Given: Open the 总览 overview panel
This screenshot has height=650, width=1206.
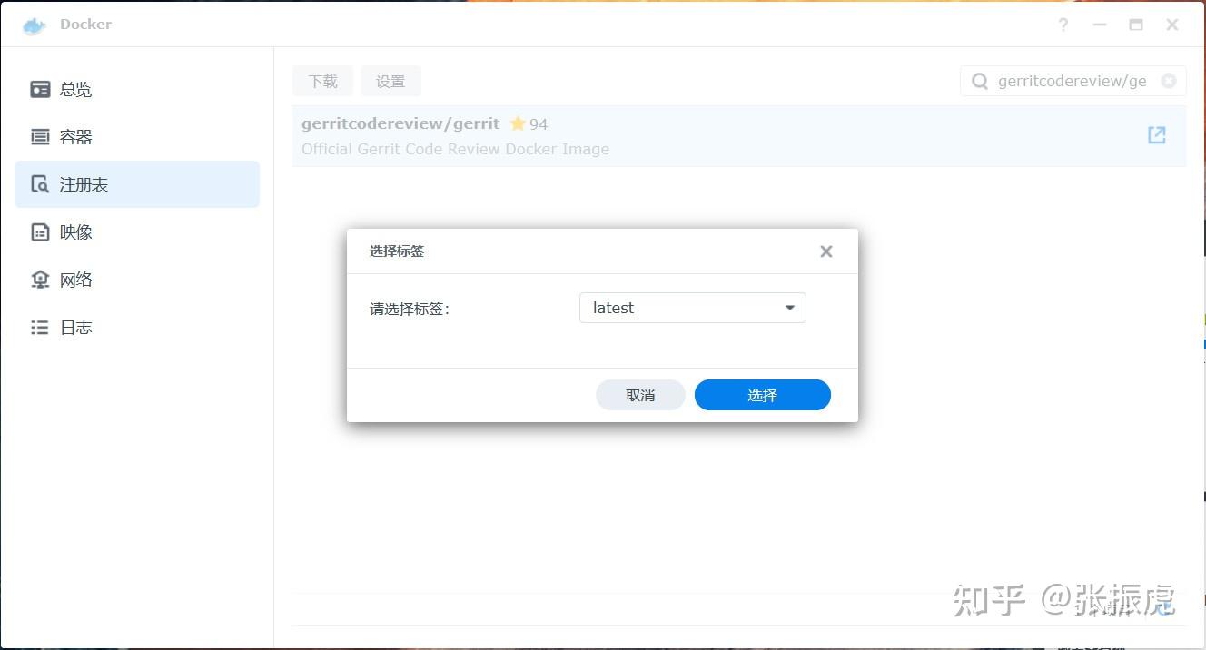Looking at the screenshot, I should (76, 88).
